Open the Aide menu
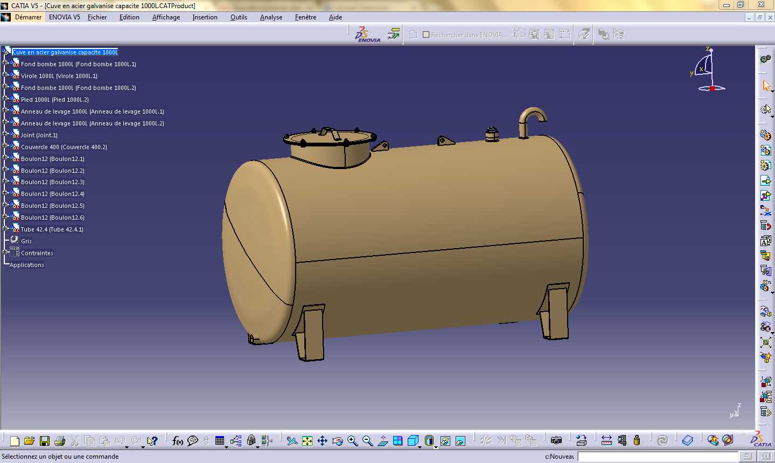775x463 pixels. [x=336, y=17]
